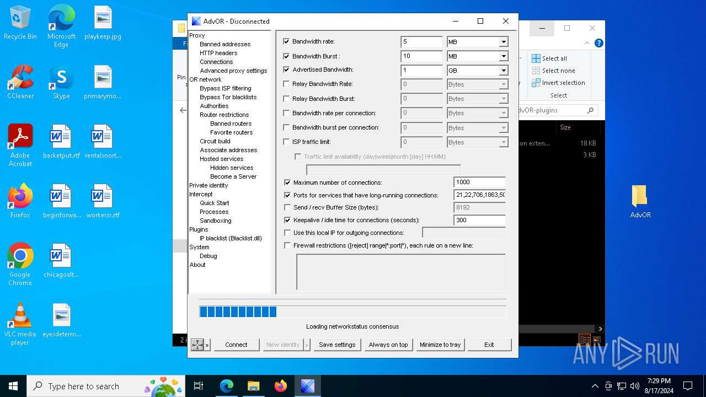Image resolution: width=706 pixels, height=397 pixels.
Task: Open Skype desktop shortcut
Action: coord(61,83)
